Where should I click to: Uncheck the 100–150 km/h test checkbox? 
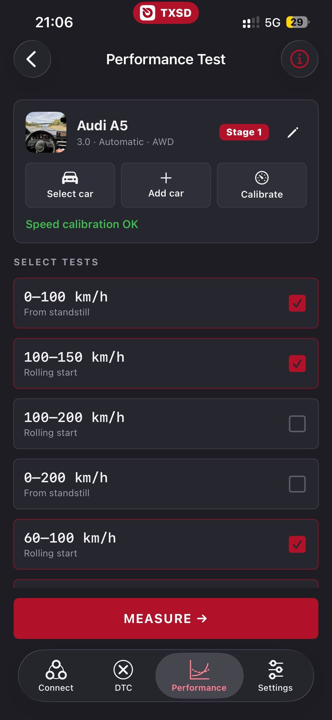click(x=297, y=363)
